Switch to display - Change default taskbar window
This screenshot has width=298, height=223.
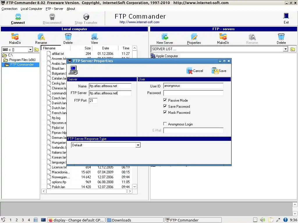(x=76, y=220)
